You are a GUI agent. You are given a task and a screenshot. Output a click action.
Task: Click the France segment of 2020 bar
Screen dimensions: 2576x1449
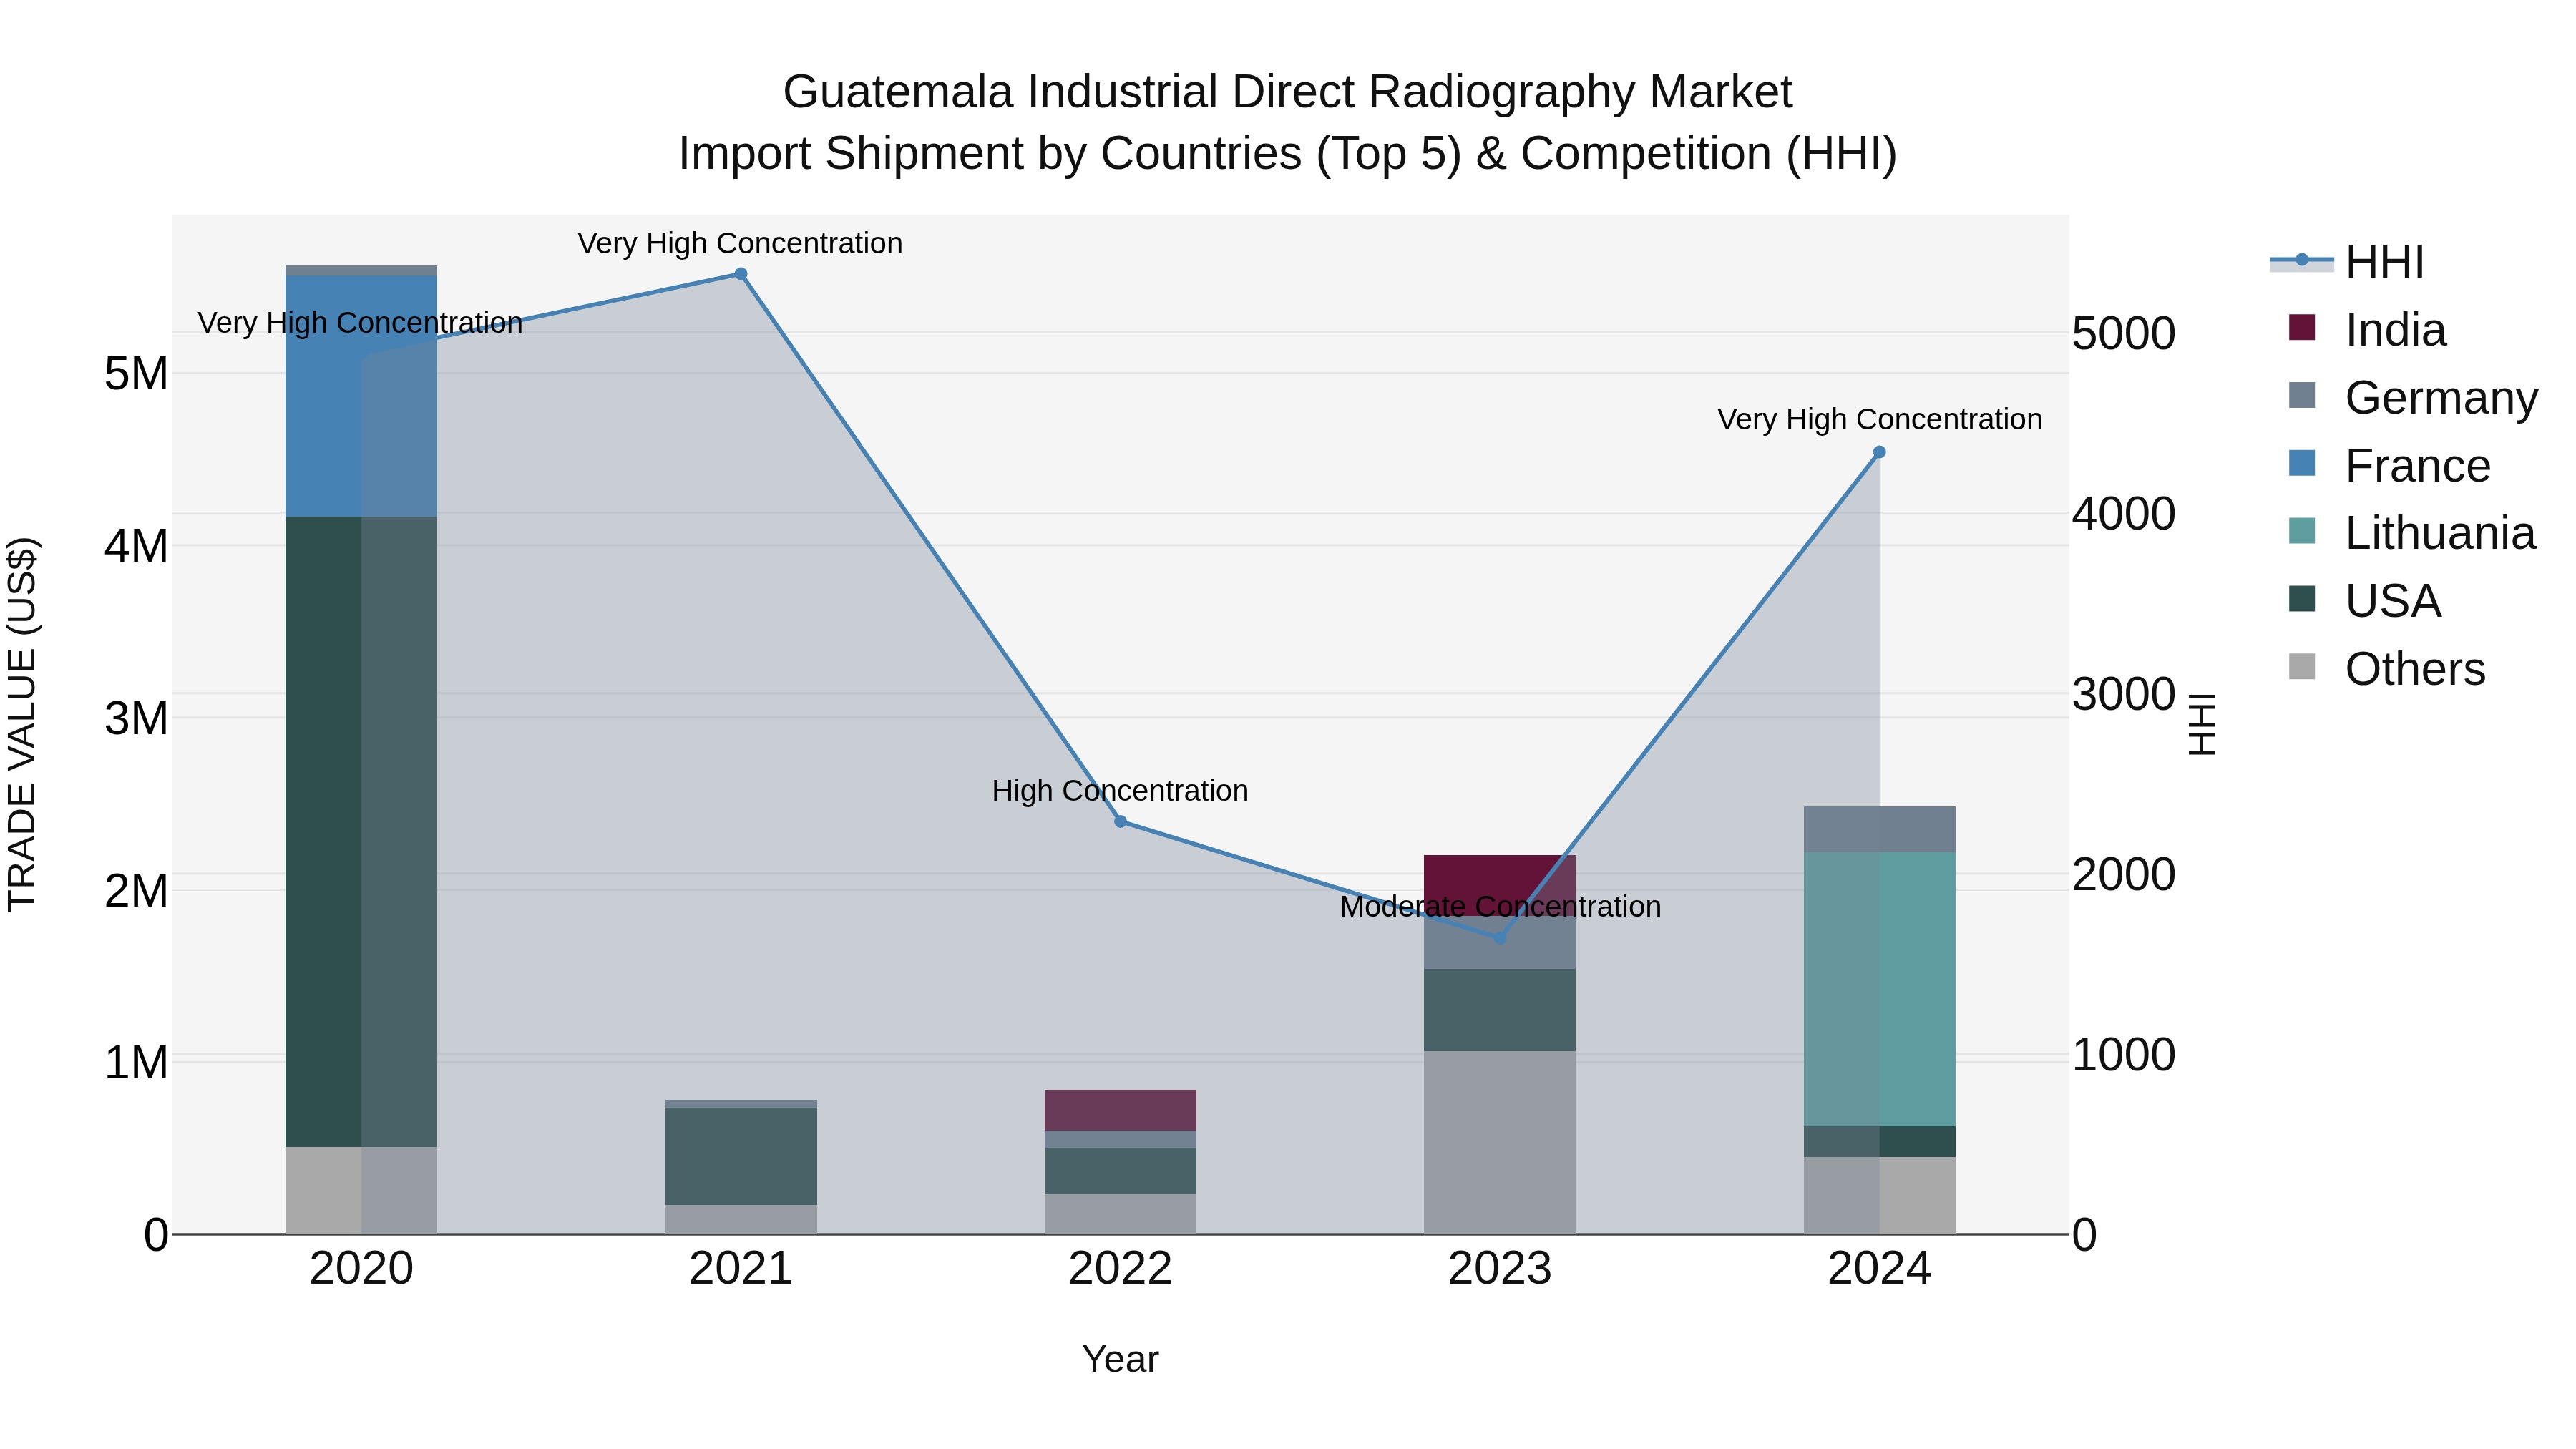(361, 396)
